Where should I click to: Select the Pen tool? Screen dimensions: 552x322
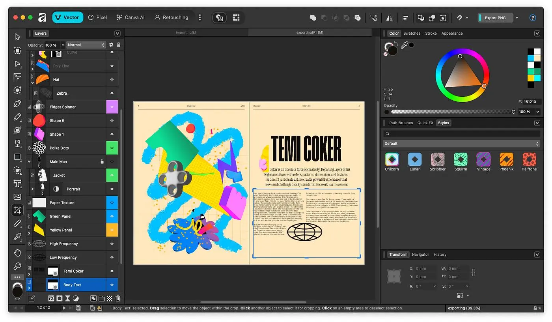tap(17, 104)
